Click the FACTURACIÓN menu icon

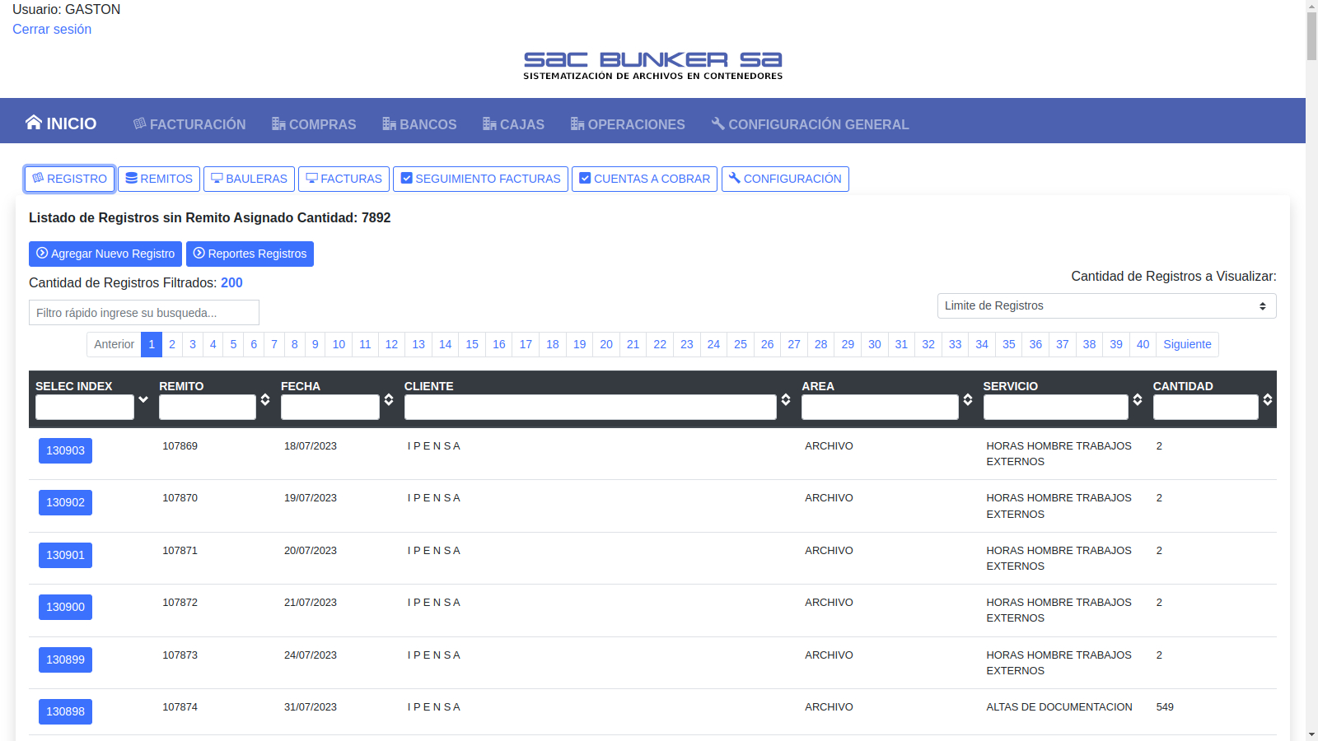(140, 123)
